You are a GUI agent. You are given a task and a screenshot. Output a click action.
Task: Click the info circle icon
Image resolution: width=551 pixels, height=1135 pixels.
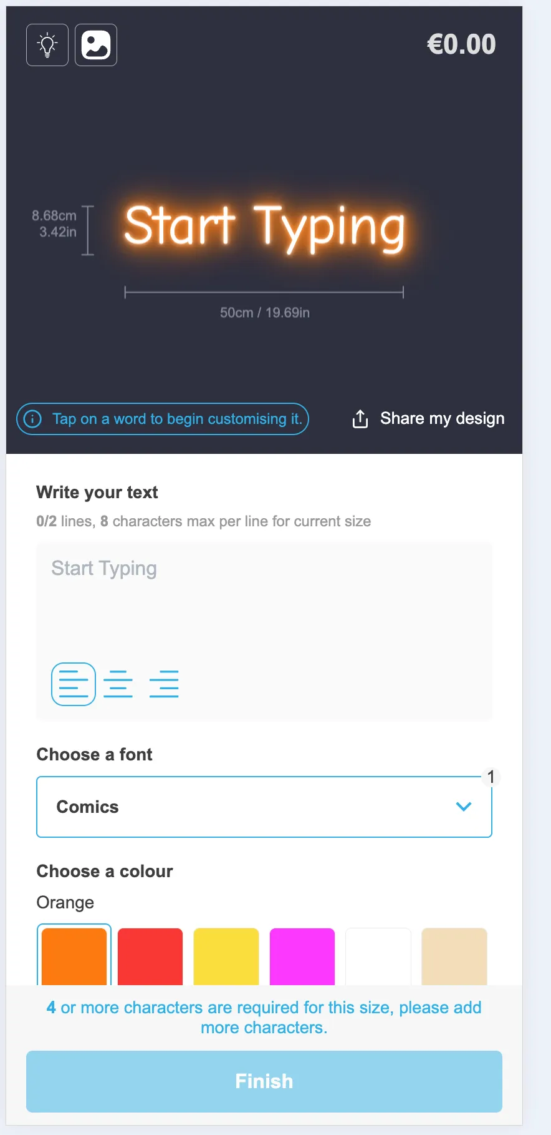point(32,419)
